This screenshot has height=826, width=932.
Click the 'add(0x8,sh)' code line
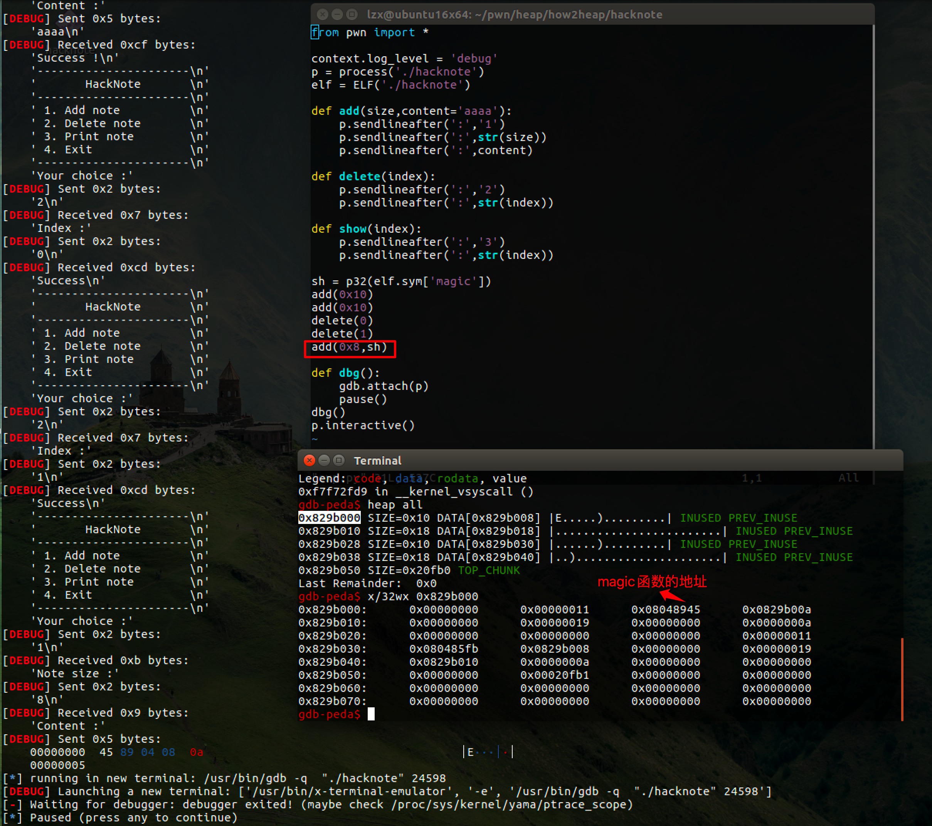point(349,347)
